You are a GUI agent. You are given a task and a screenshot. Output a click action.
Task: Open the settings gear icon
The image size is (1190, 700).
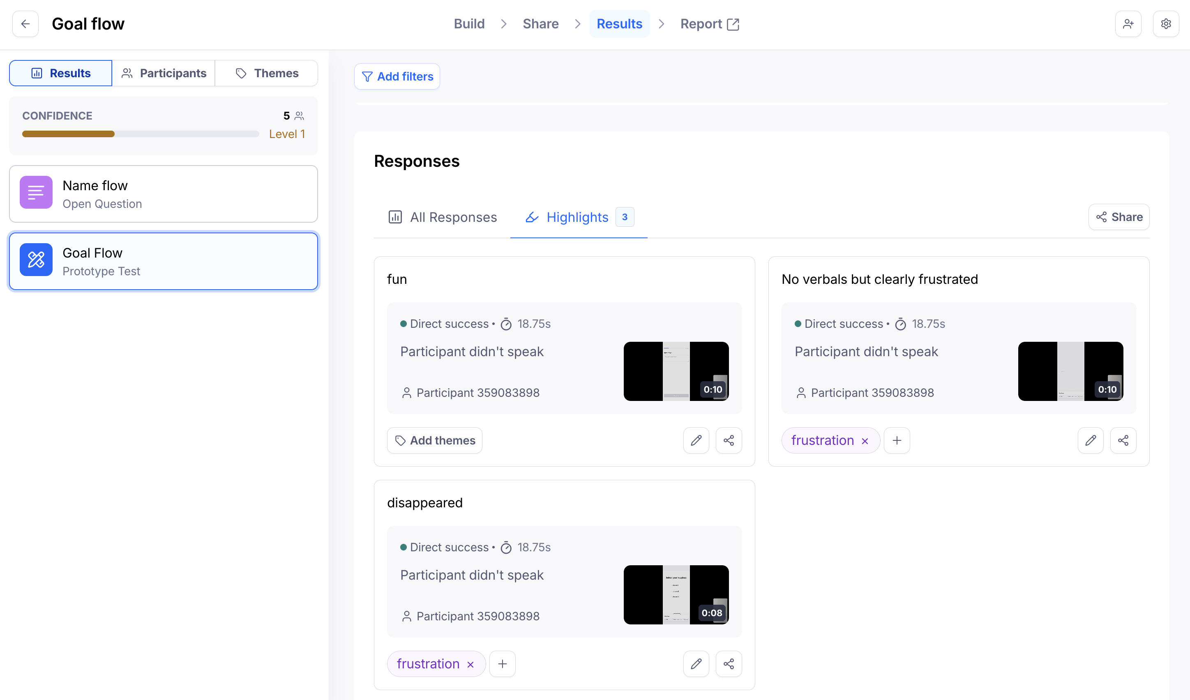(1165, 23)
